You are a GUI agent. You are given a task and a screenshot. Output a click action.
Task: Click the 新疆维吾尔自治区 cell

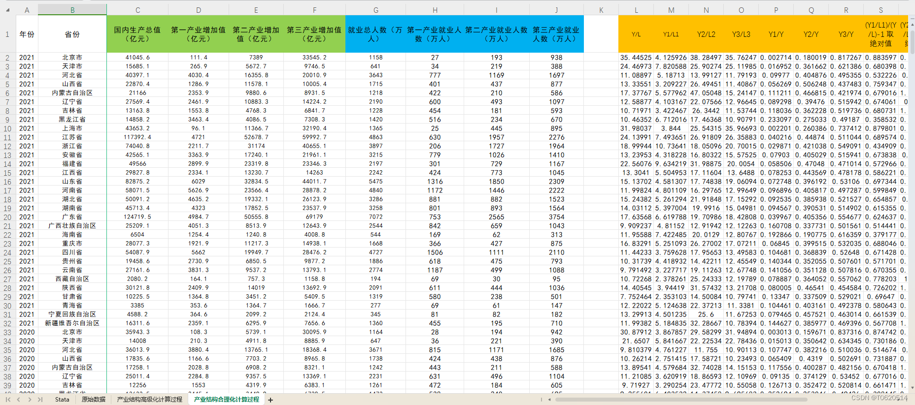click(x=72, y=323)
